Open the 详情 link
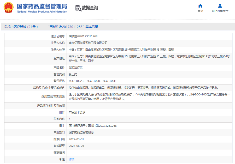Viewport: 235px width, 164px height. [72, 159]
